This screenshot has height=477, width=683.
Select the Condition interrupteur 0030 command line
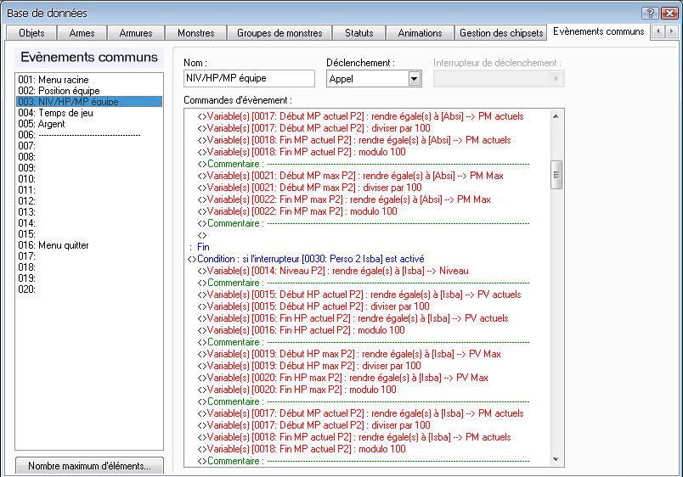pos(306,259)
